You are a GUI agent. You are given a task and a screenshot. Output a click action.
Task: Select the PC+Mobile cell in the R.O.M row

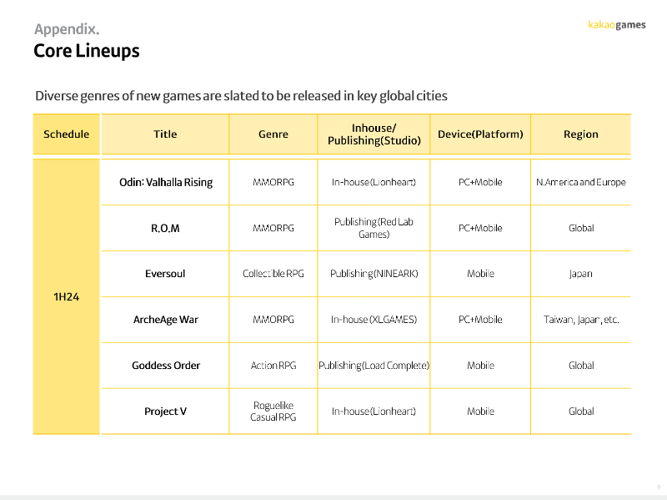tap(480, 228)
